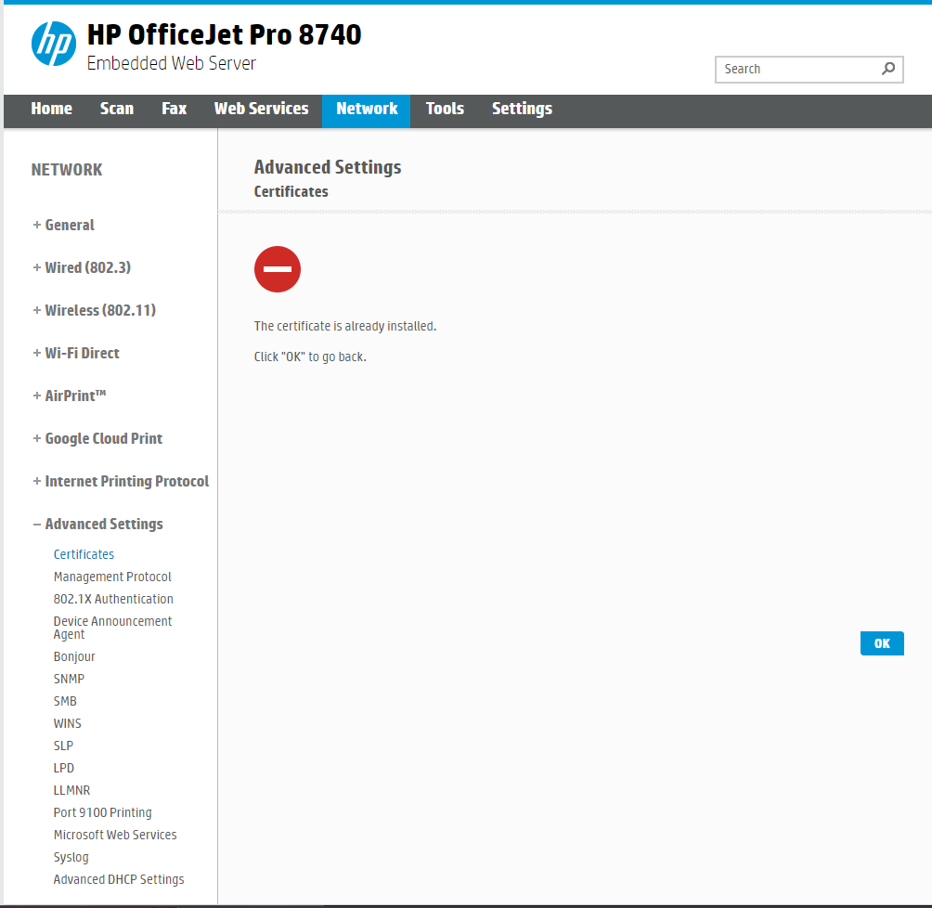The width and height of the screenshot is (932, 908).
Task: Expand the Internet Printing Protocol section
Action: click(x=121, y=481)
